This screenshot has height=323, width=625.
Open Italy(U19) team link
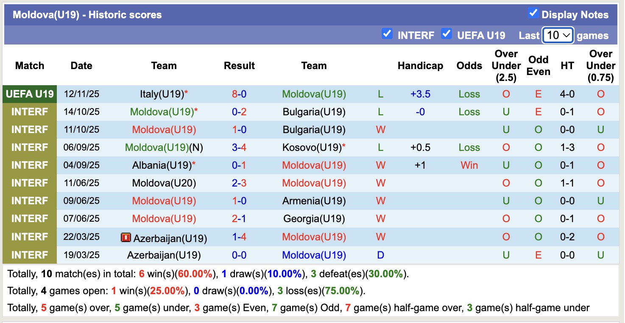(x=162, y=94)
